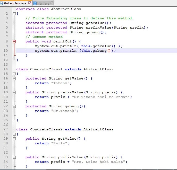Click 'protected String gabung(){' on line 22
The height and width of the screenshot is (170, 177).
(x=55, y=106)
